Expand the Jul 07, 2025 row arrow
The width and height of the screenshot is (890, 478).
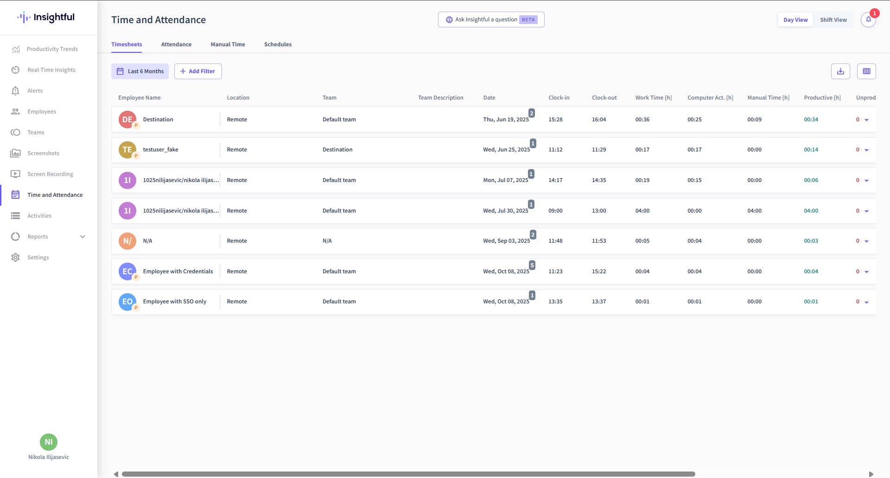point(866,181)
